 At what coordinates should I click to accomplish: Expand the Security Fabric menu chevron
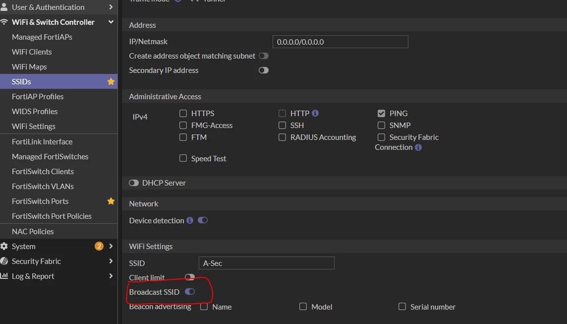[x=111, y=261]
